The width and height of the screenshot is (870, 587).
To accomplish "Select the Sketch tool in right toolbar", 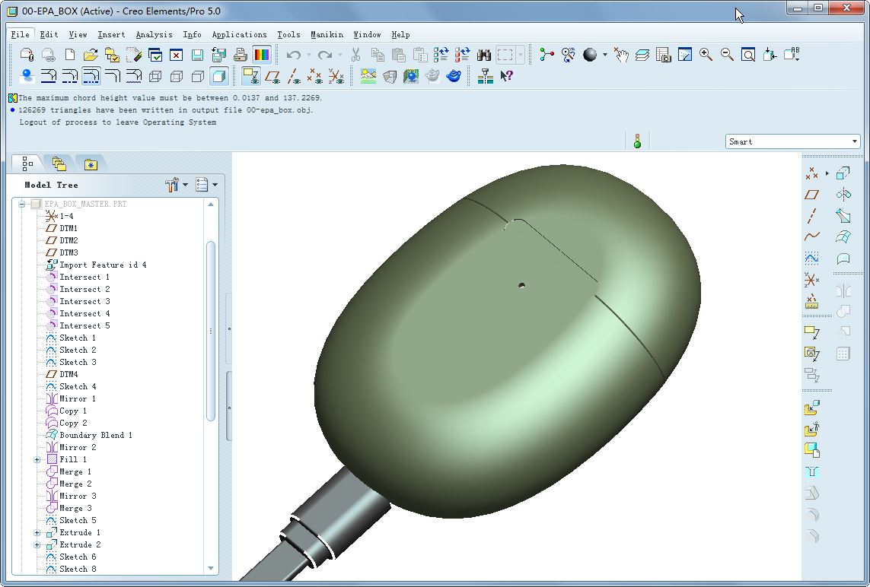I will 811,258.
